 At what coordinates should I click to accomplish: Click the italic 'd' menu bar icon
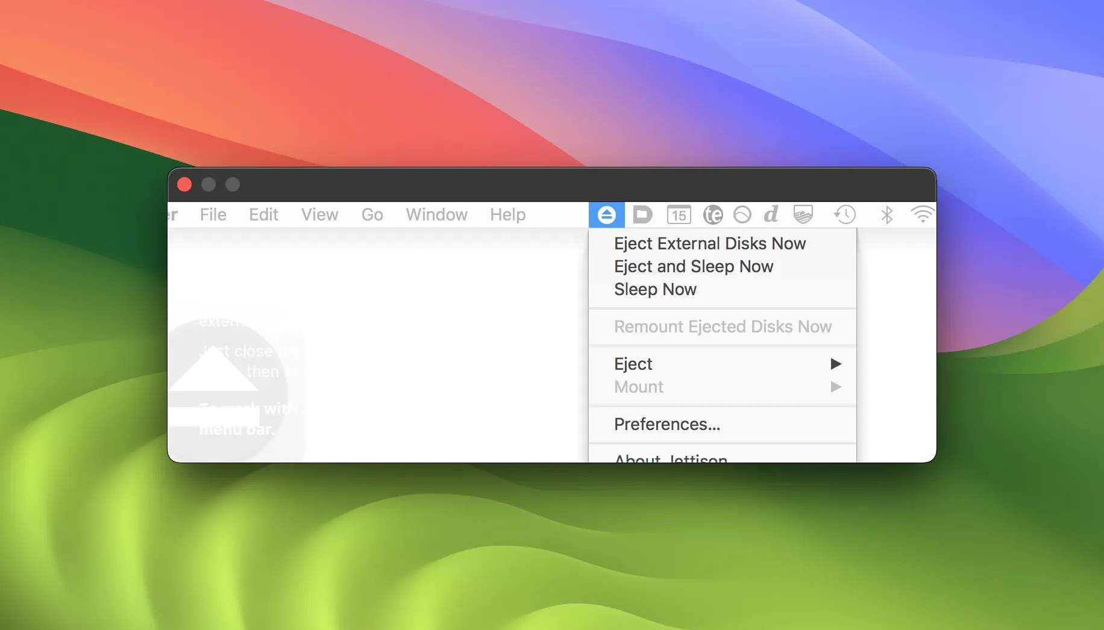click(771, 214)
